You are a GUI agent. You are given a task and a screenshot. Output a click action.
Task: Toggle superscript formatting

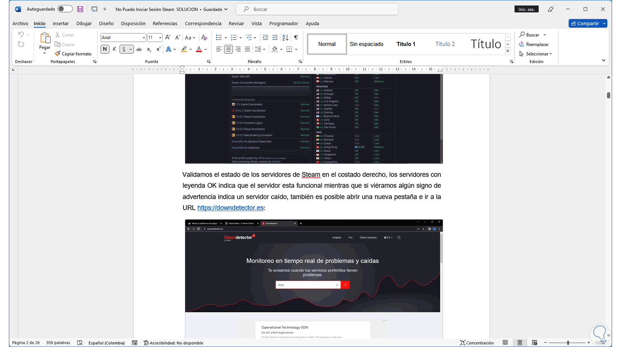click(158, 49)
